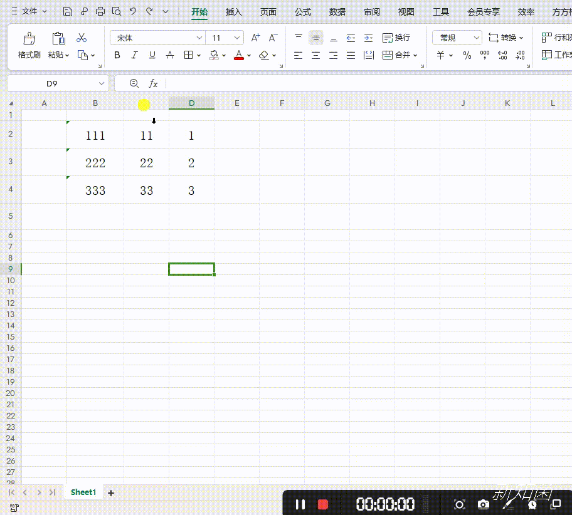Toggle Wrap Text (换行)
Image resolution: width=572 pixels, height=515 pixels.
[x=396, y=38]
